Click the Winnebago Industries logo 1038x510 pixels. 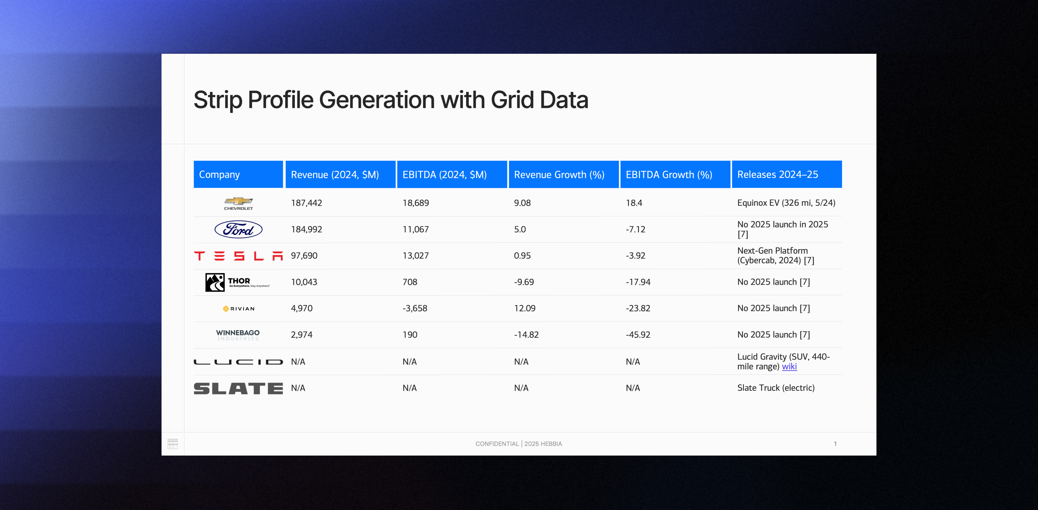pos(238,335)
